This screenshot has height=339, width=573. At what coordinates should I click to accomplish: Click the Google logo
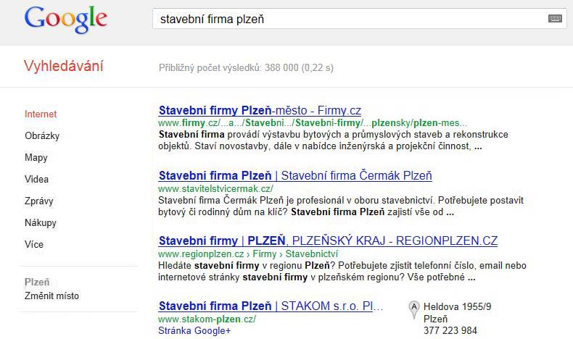click(x=66, y=20)
